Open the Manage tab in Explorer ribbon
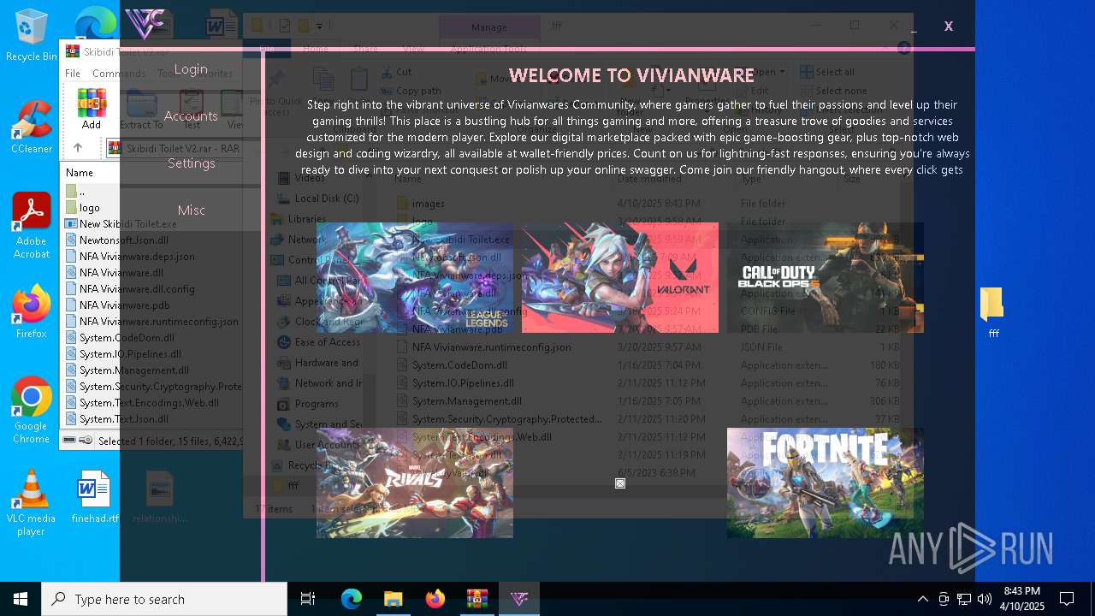 pyautogui.click(x=488, y=27)
